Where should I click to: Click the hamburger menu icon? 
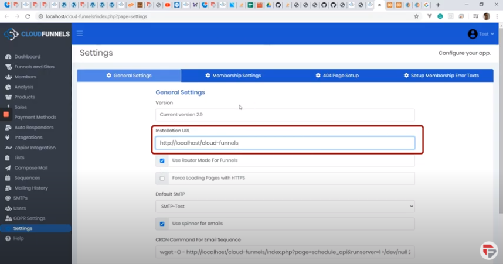point(80,33)
